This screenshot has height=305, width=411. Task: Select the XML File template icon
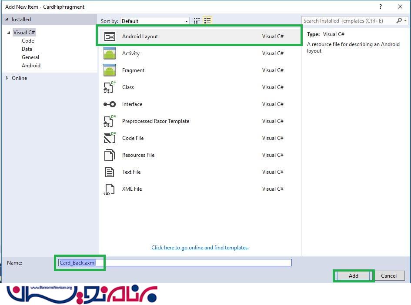[110, 189]
